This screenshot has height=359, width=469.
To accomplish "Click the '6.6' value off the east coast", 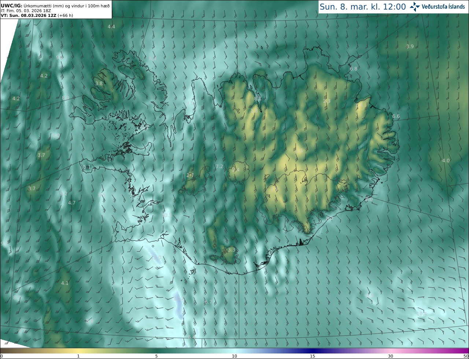I will tap(396, 116).
